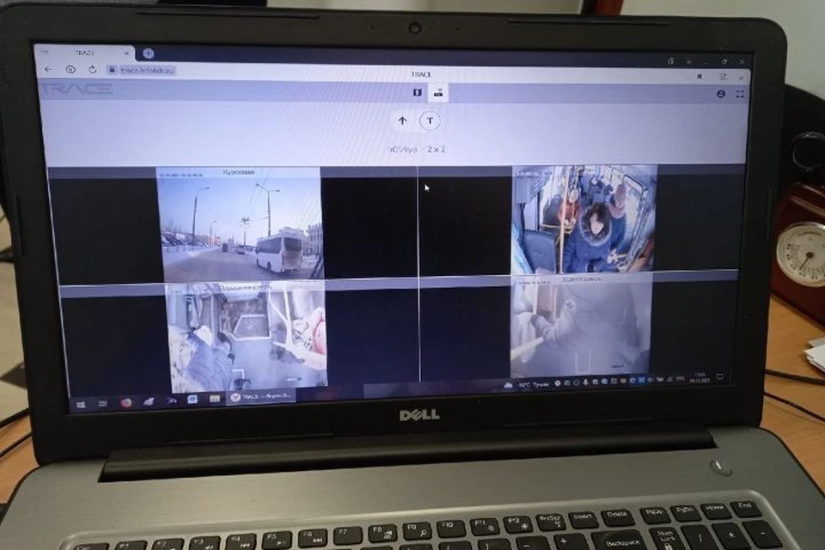Click the TRACE logo

click(76, 88)
